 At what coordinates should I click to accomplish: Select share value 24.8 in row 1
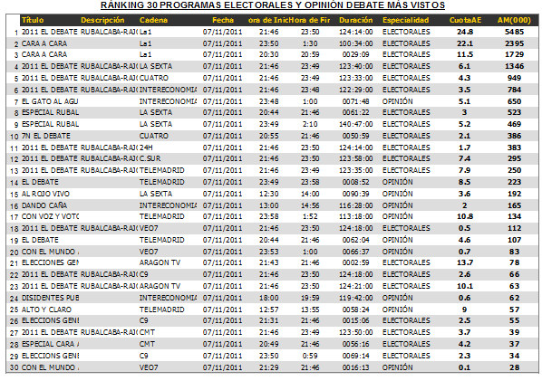pos(465,32)
